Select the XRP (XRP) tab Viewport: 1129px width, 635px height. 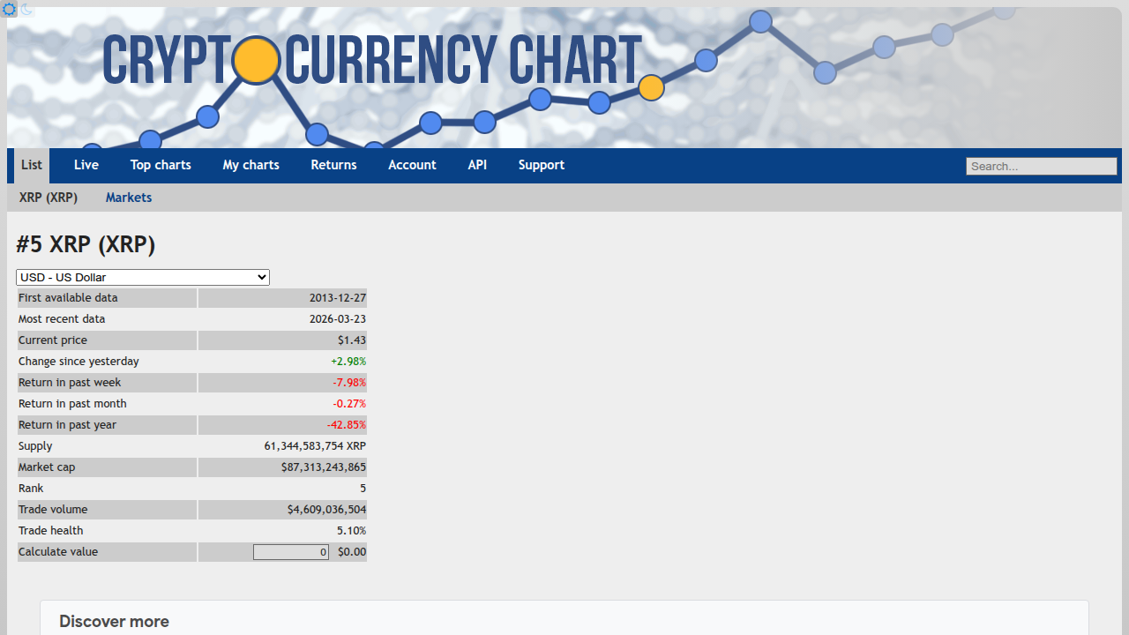(48, 197)
